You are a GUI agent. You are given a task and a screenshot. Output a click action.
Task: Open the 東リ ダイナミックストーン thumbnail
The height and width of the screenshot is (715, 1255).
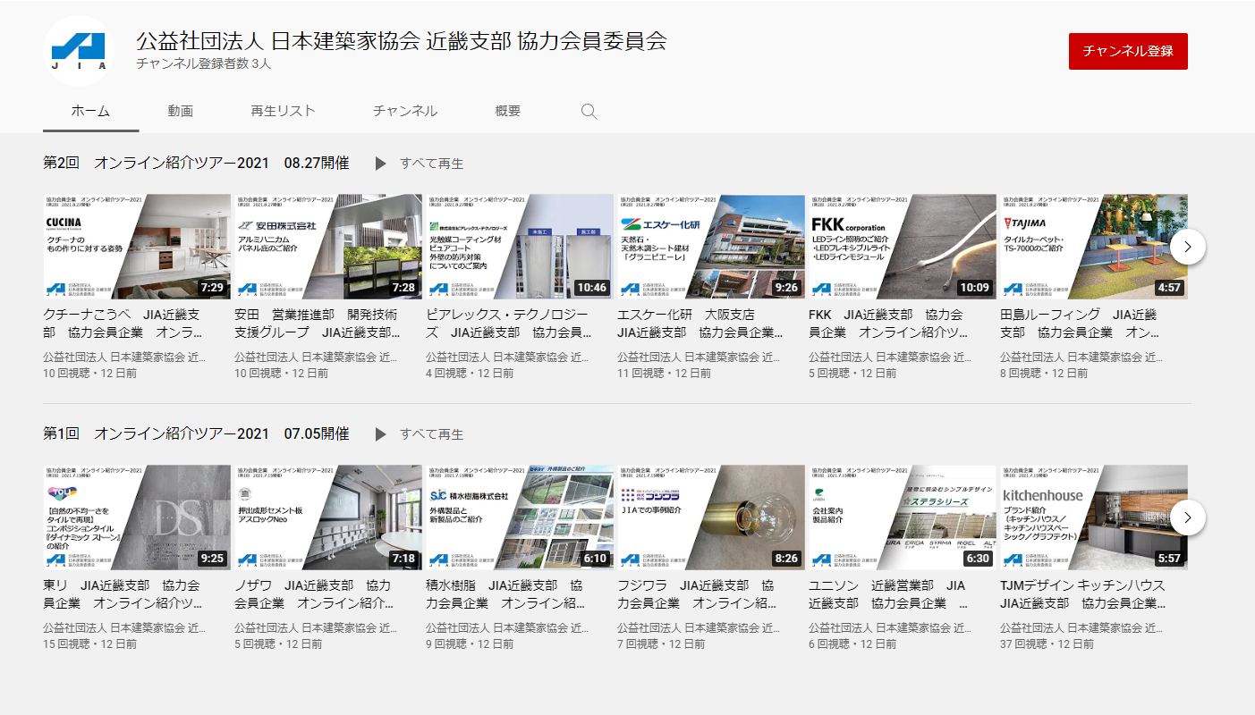pyautogui.click(x=137, y=517)
